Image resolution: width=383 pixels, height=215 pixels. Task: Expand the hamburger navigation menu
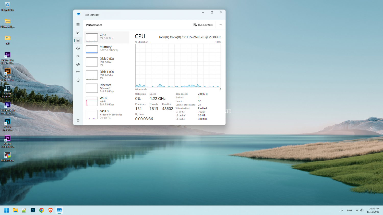78,25
